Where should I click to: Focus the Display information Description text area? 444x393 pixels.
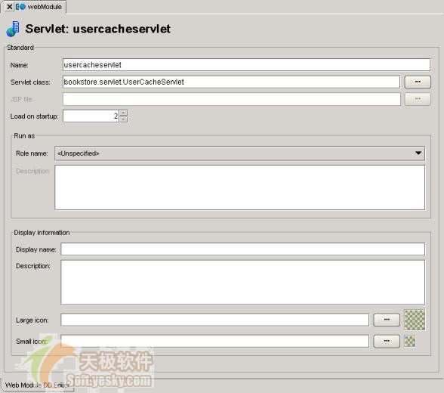(x=242, y=282)
